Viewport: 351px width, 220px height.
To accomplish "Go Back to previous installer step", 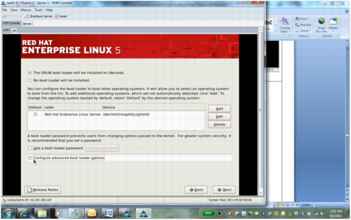I will (196, 190).
